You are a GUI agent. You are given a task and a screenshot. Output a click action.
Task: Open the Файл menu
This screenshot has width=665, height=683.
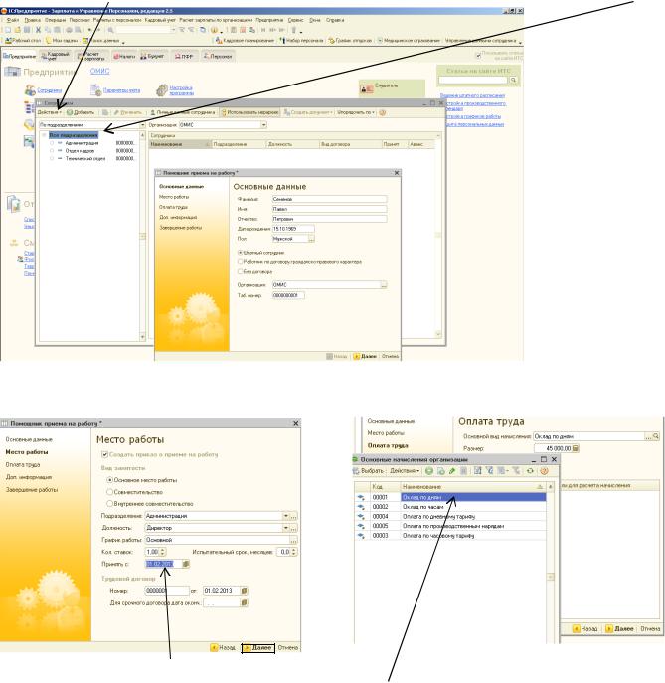13,20
